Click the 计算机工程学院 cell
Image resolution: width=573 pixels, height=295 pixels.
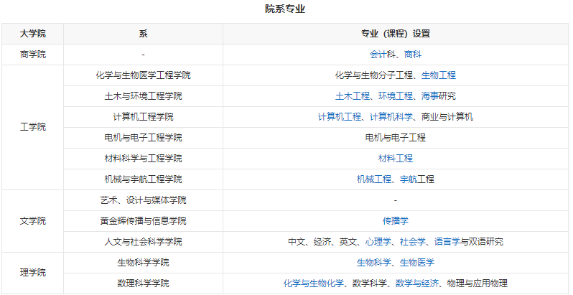point(144,117)
